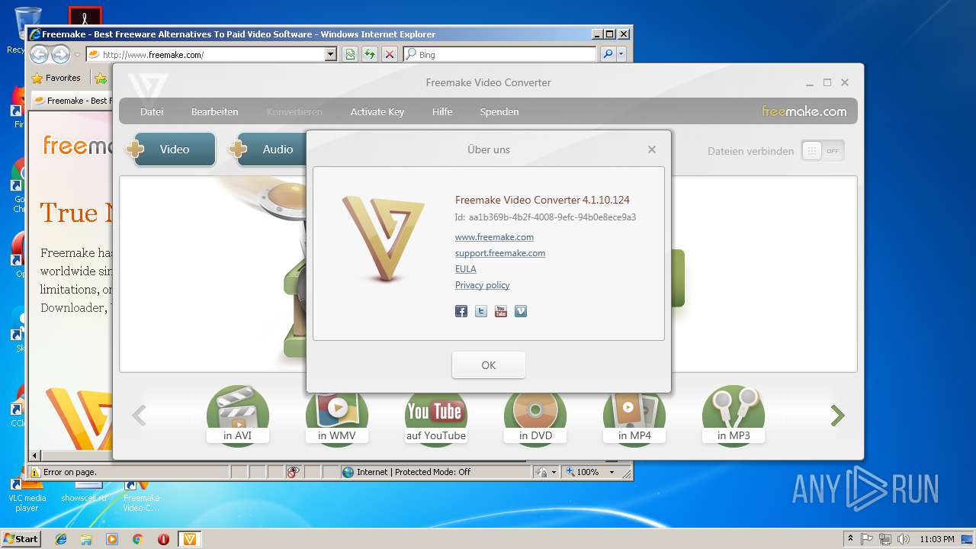
Task: Open the Bearbeiten menu
Action: (214, 111)
